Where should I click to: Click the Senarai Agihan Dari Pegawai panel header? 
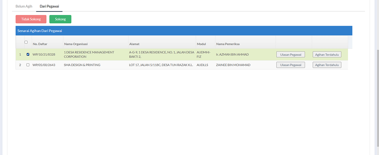pyautogui.click(x=184, y=31)
